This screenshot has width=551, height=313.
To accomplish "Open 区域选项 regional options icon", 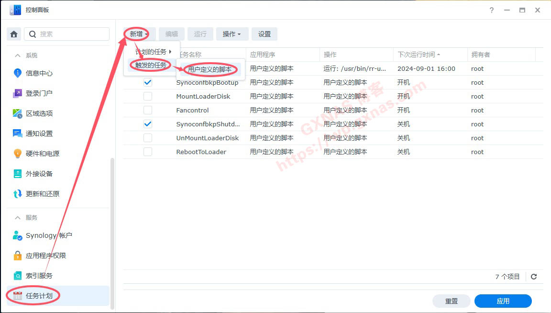I will click(x=18, y=113).
